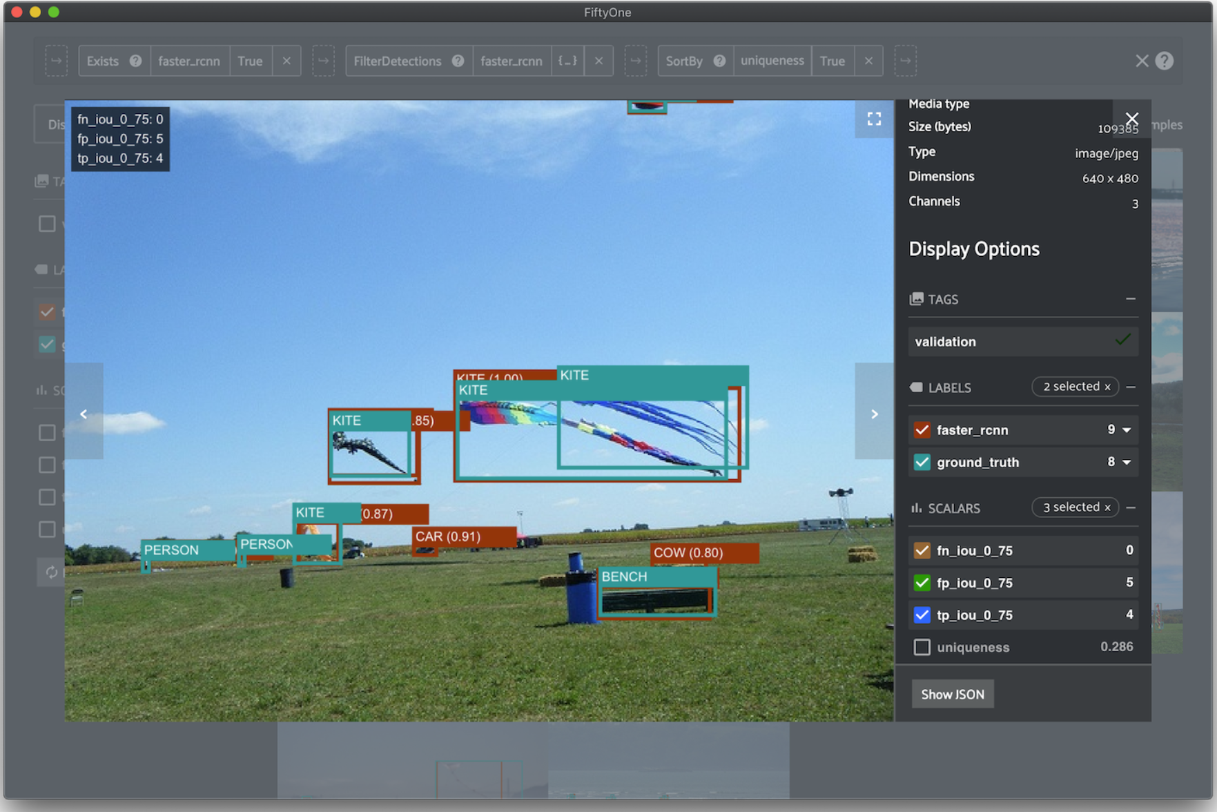Image resolution: width=1217 pixels, height=812 pixels.
Task: Enable the uniqueness scalar checkbox
Action: [x=922, y=647]
